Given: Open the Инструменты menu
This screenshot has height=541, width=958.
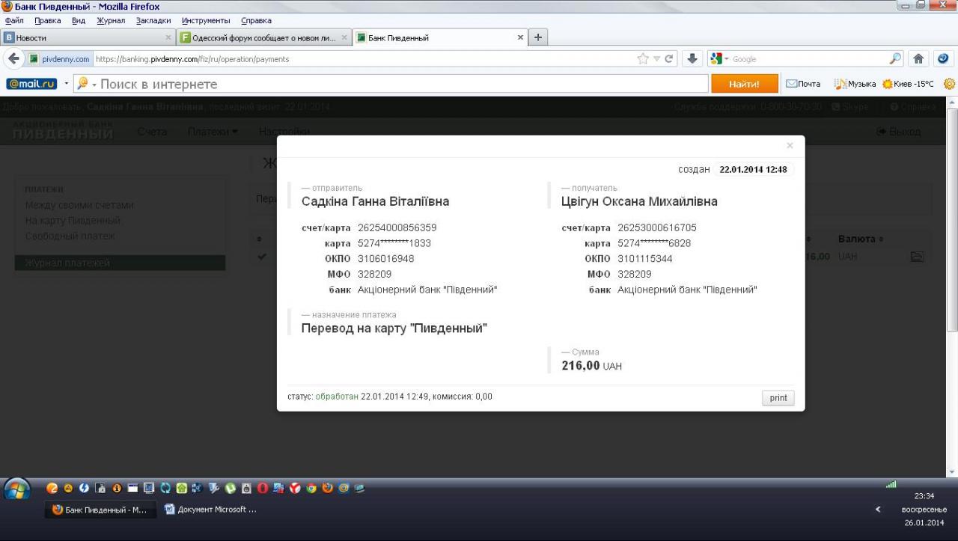Looking at the screenshot, I should click(x=206, y=20).
